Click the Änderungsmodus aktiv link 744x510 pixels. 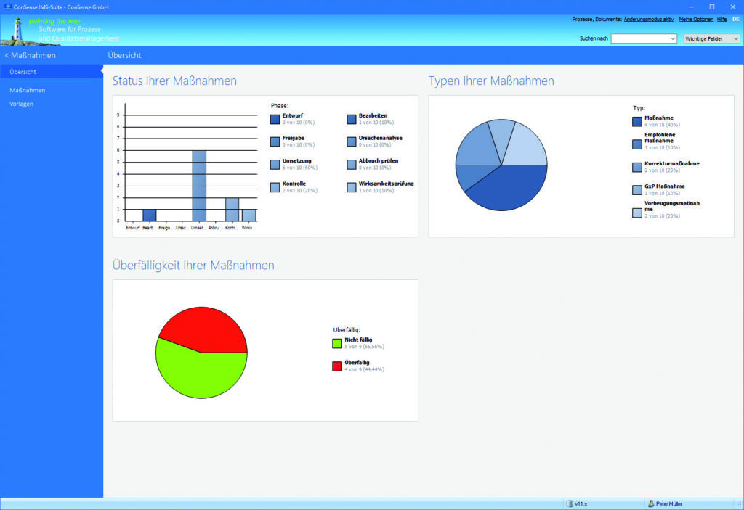[649, 19]
